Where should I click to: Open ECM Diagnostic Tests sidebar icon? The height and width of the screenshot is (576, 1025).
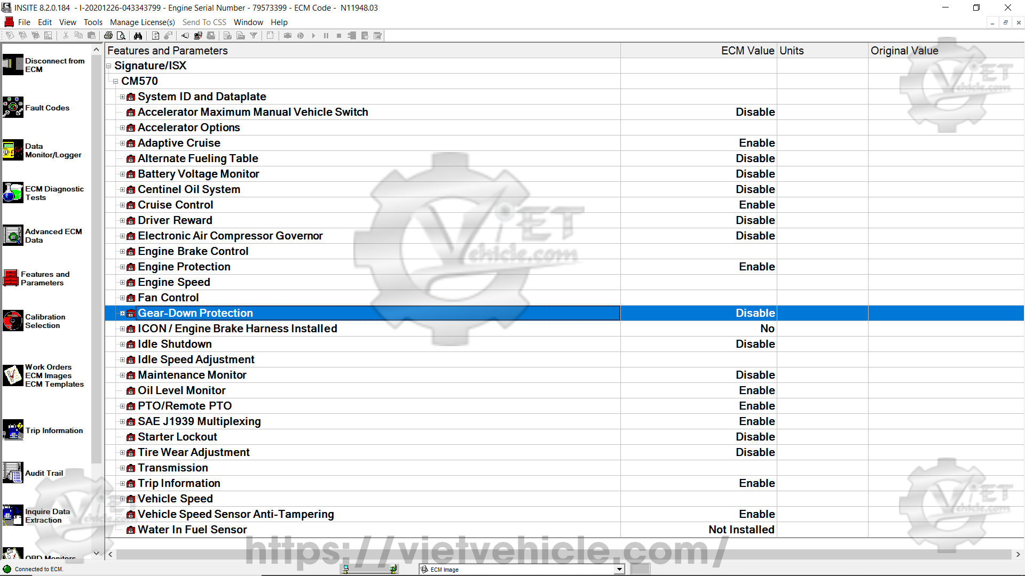[x=13, y=193]
